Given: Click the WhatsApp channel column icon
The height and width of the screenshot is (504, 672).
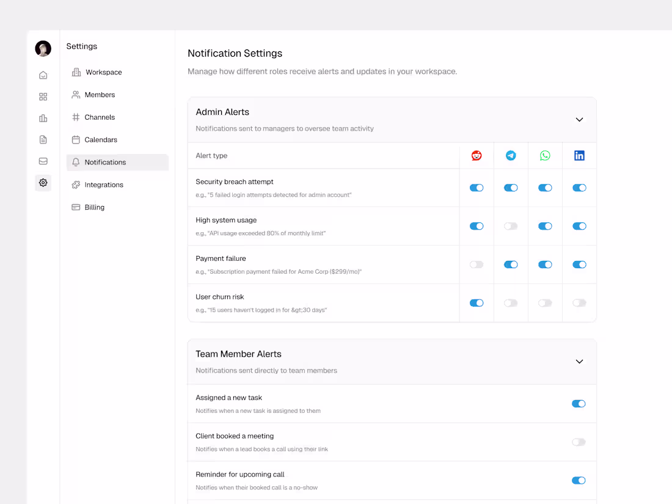Looking at the screenshot, I should 545,155.
